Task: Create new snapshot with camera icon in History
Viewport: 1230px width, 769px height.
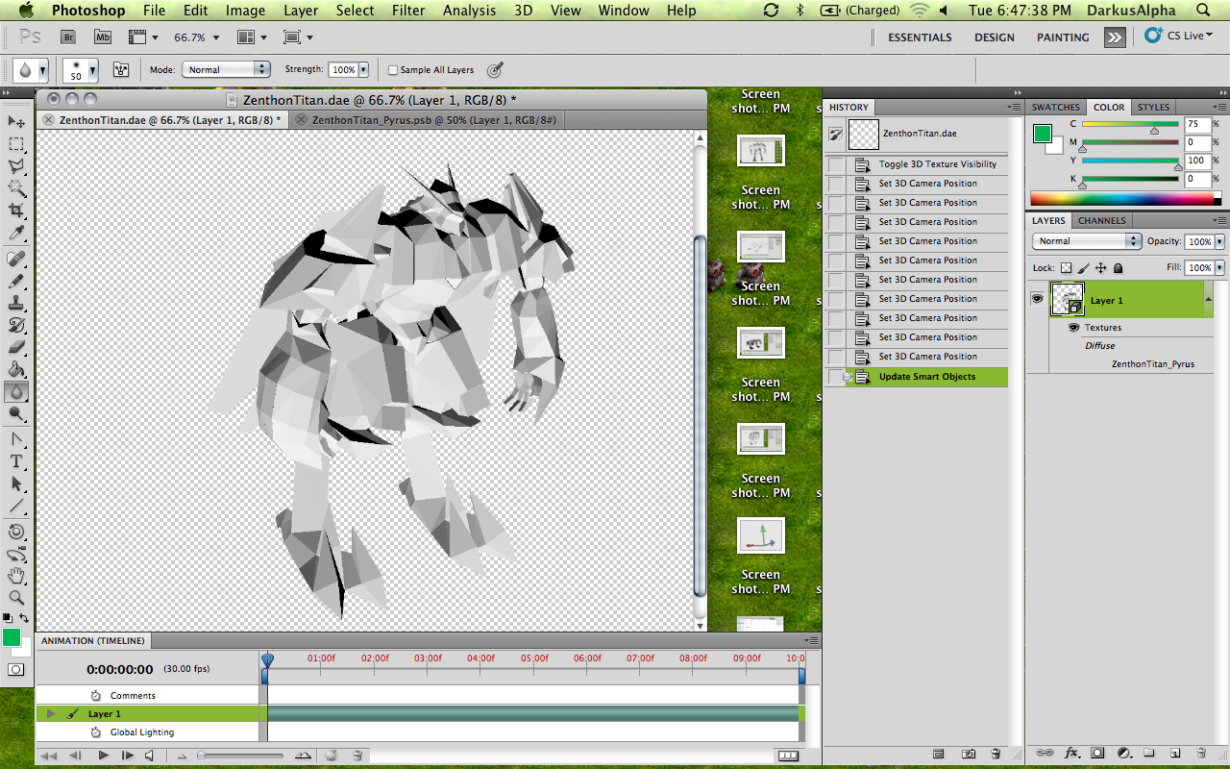Action: [969, 754]
